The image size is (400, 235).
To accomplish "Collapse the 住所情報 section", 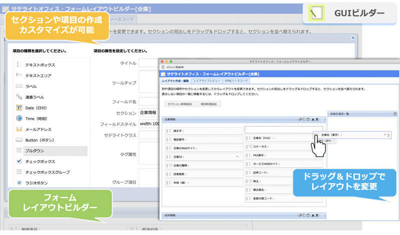I will pyautogui.click(x=322, y=215).
